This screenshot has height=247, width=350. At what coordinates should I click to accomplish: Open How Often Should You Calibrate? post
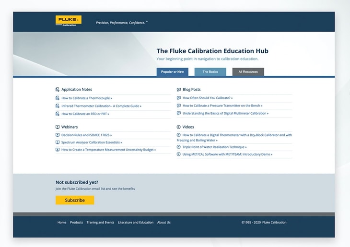point(208,98)
